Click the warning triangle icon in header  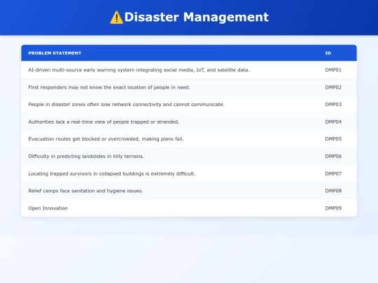pos(117,17)
